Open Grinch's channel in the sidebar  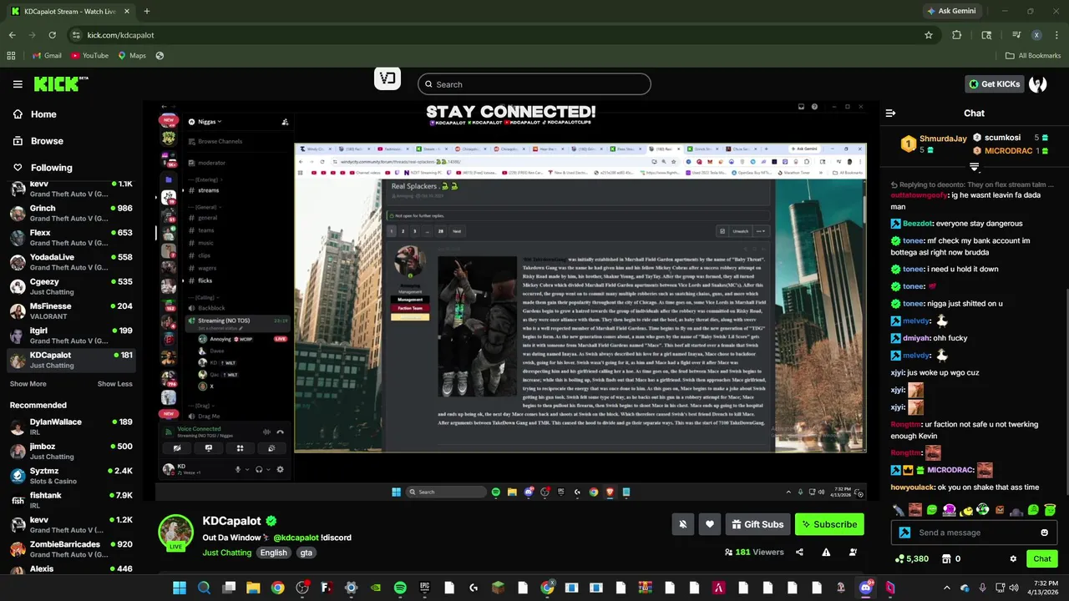click(x=71, y=213)
